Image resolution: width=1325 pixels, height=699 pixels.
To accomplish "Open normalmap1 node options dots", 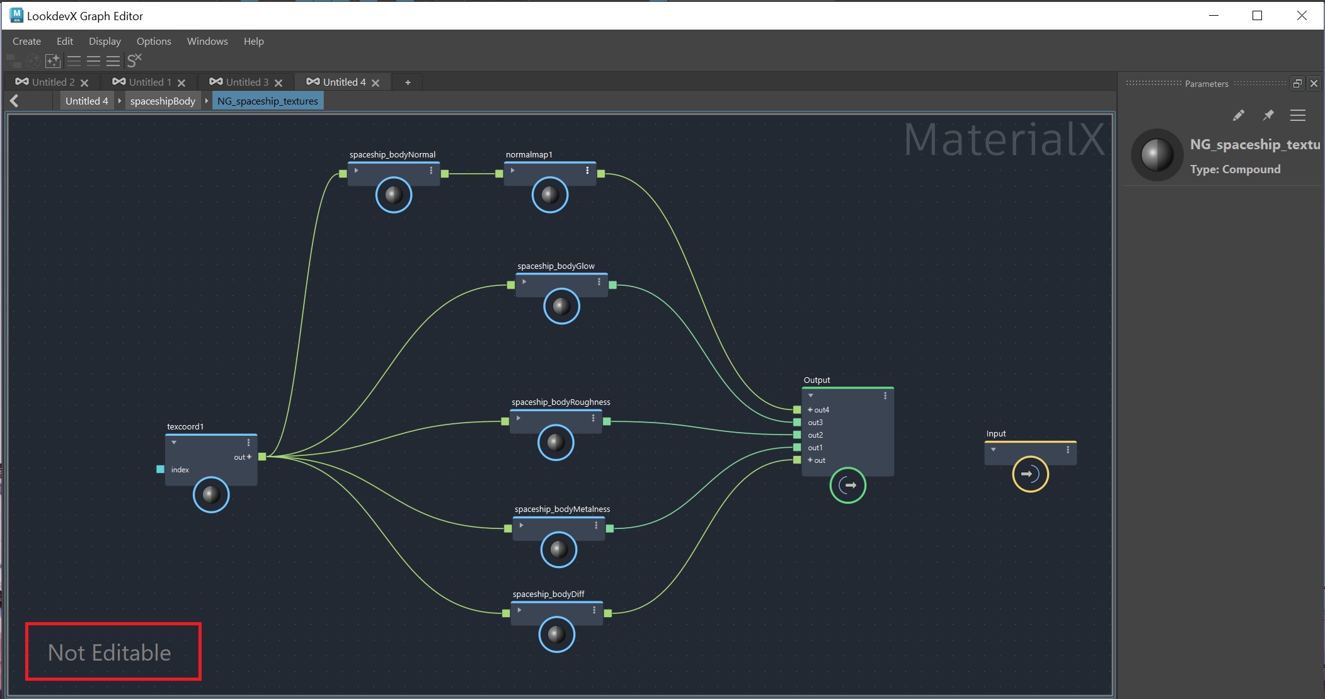I will 587,171.
